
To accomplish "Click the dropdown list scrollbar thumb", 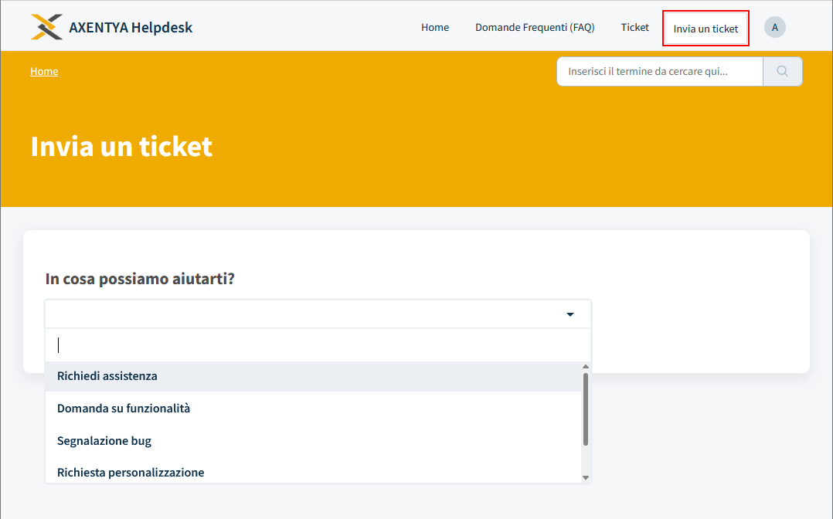I will click(586, 409).
